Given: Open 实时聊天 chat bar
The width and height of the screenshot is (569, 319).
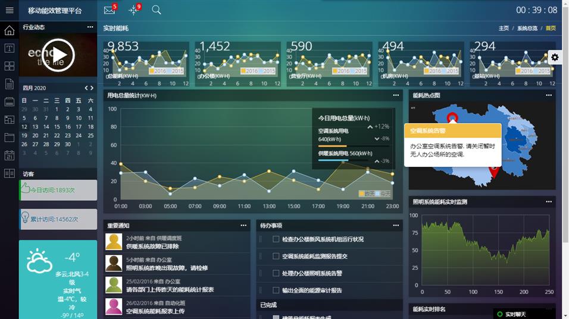Looking at the screenshot, I should [524, 314].
